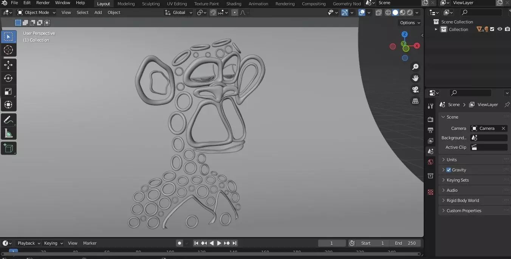Disable Collection in renders camera icon
Image resolution: width=511 pixels, height=259 pixels.
(507, 29)
